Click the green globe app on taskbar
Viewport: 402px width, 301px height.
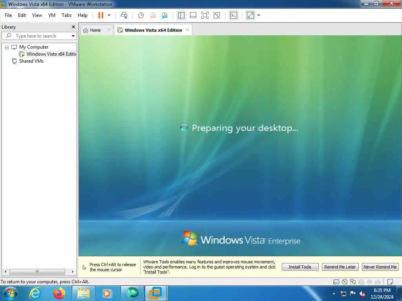132,294
